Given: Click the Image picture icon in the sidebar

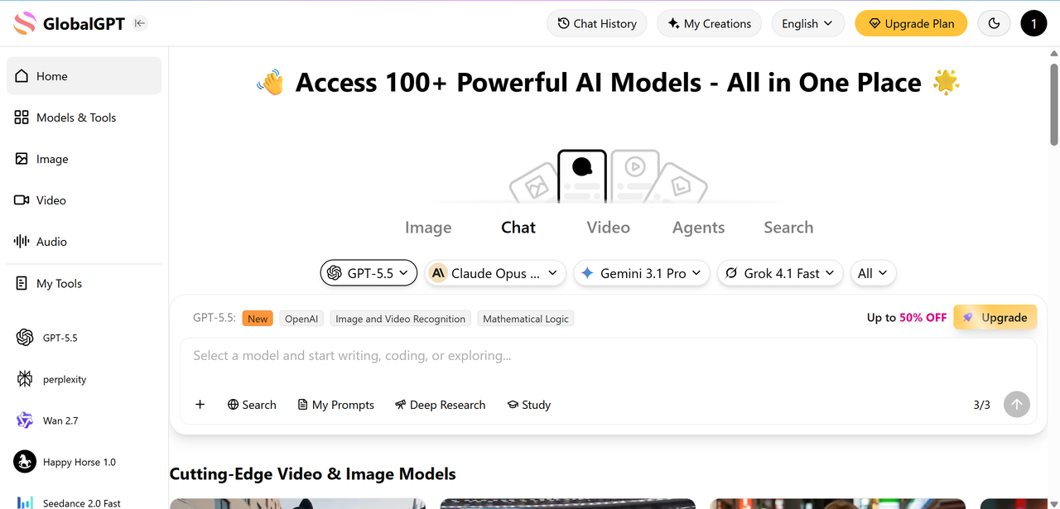Looking at the screenshot, I should point(22,159).
